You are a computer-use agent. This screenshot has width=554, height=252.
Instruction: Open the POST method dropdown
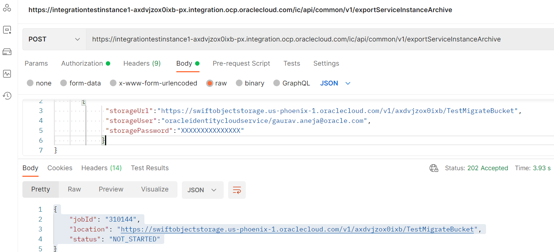(54, 39)
